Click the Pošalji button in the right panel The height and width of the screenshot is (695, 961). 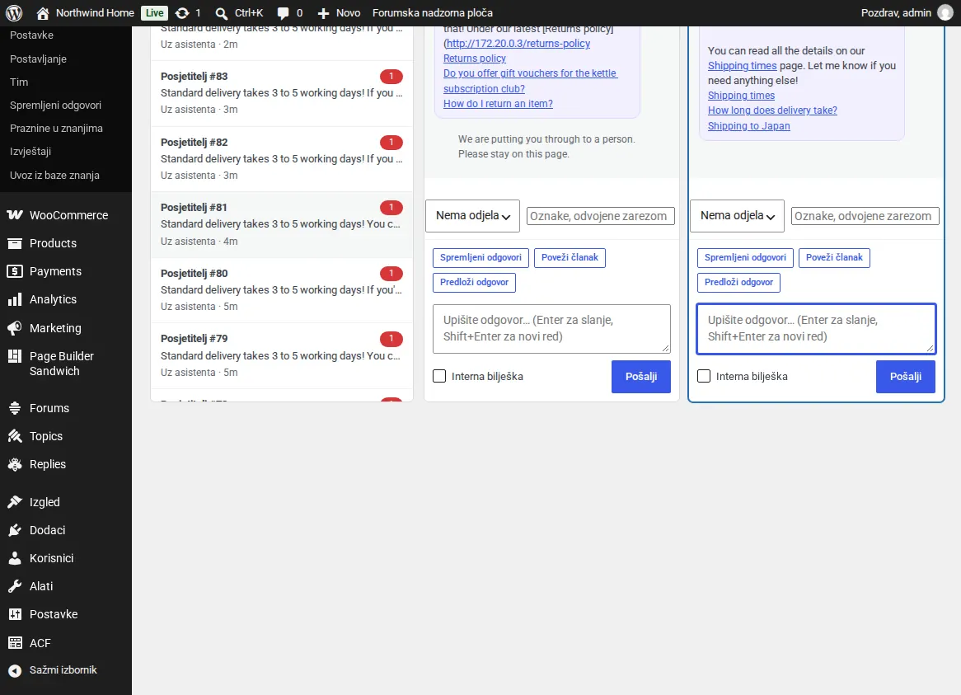point(906,376)
